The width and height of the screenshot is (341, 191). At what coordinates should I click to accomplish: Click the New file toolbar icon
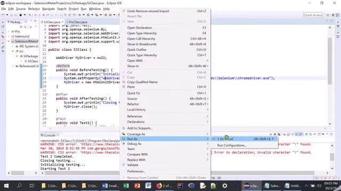click(x=3, y=15)
